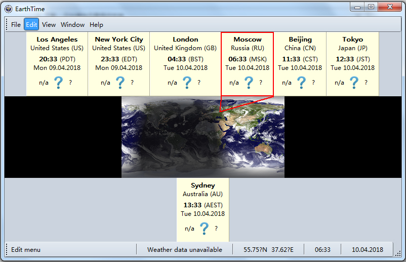Click the 04:33 (BST) time in London
406x262 pixels.
tap(185, 59)
